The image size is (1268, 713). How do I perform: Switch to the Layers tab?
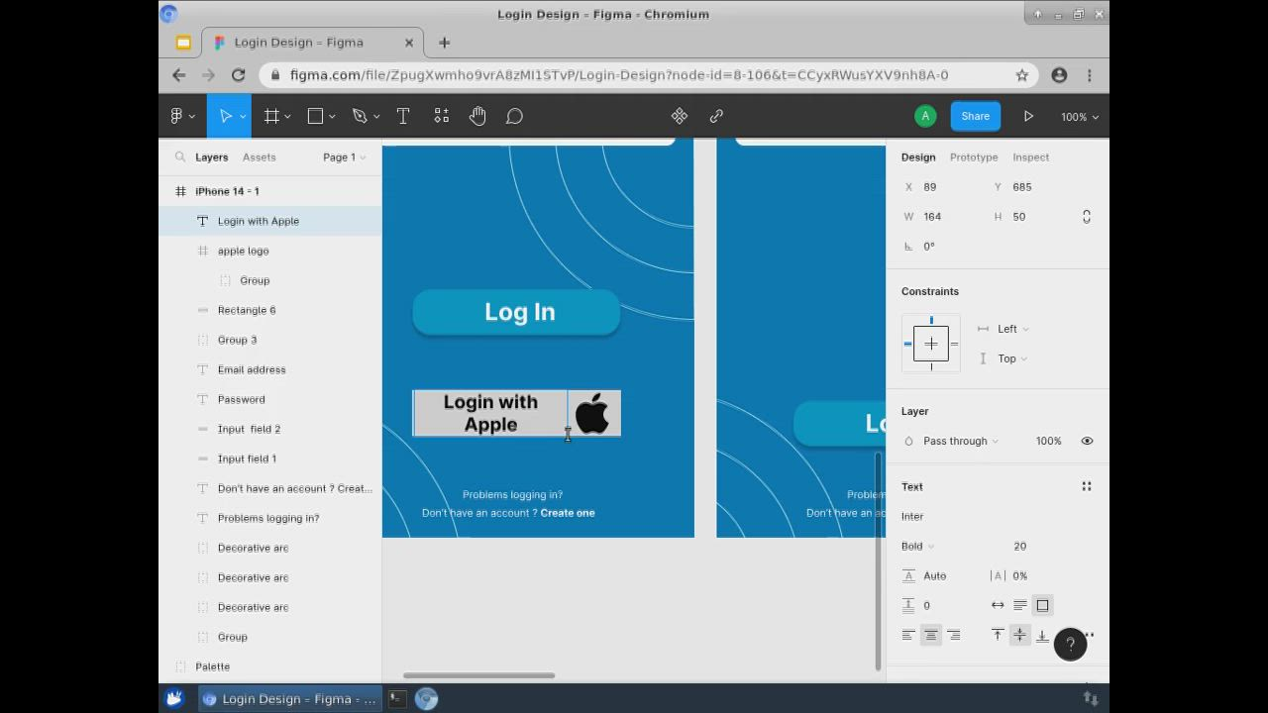pyautogui.click(x=211, y=156)
